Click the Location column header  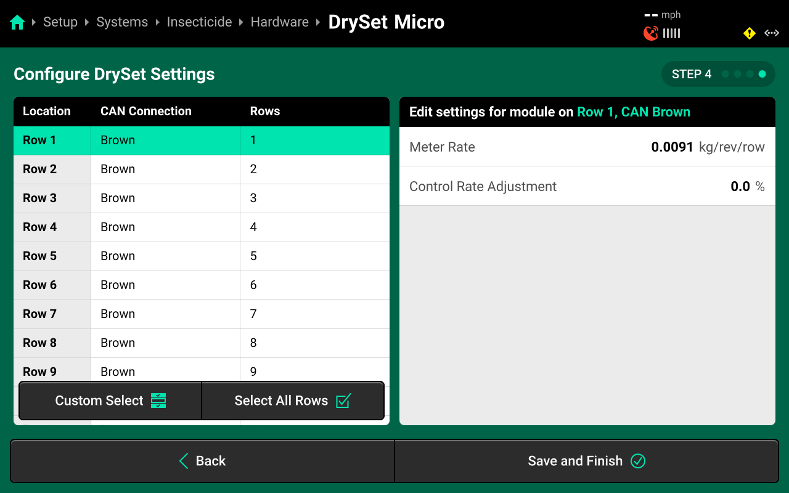pyautogui.click(x=47, y=112)
